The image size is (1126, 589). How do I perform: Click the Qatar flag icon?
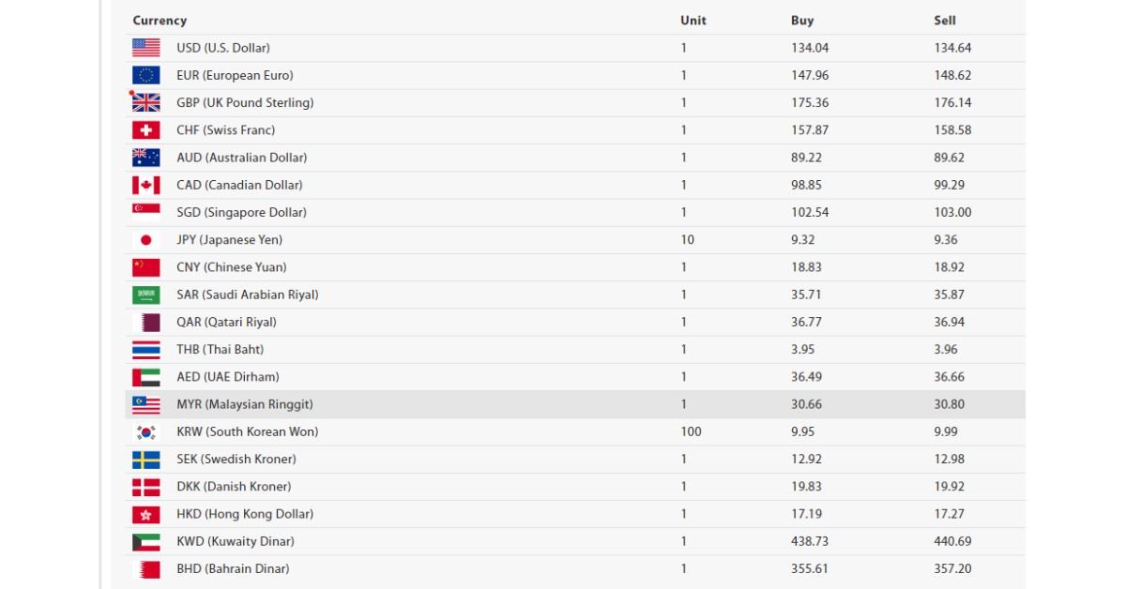point(145,322)
